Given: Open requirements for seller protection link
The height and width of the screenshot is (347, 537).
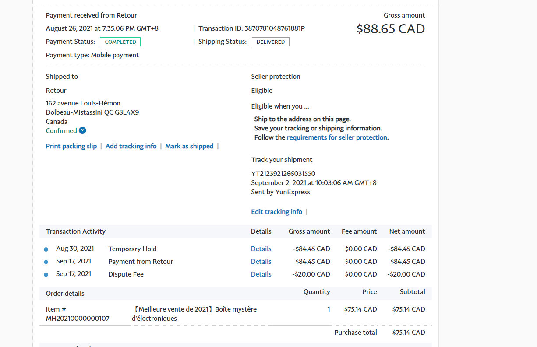Looking at the screenshot, I should point(337,137).
